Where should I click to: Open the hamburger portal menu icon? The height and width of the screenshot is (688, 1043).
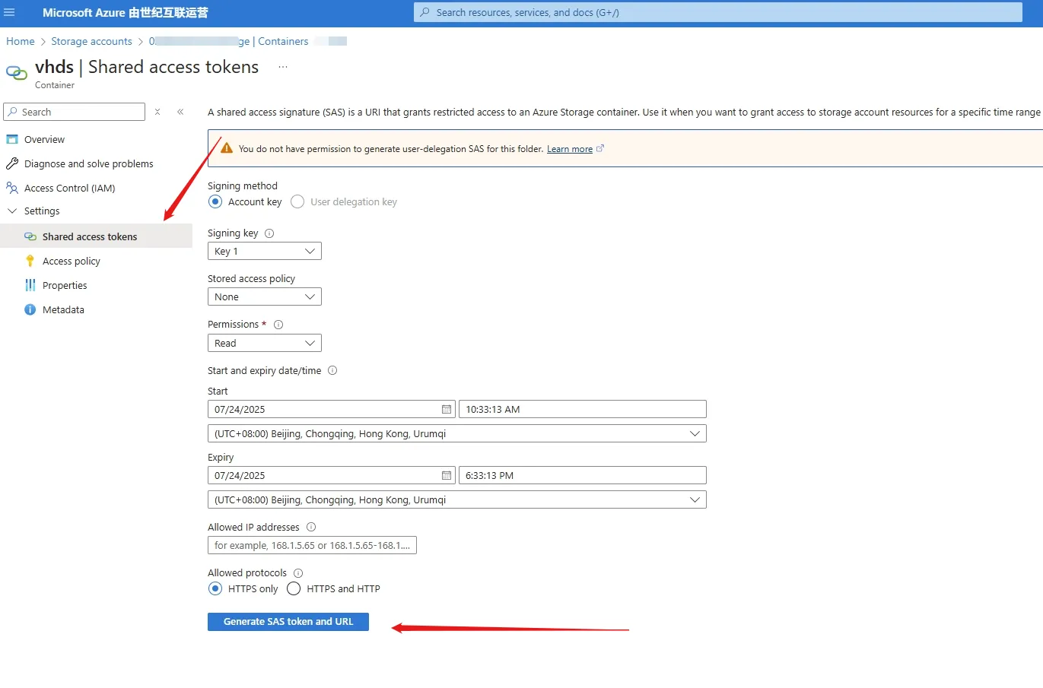(x=10, y=12)
